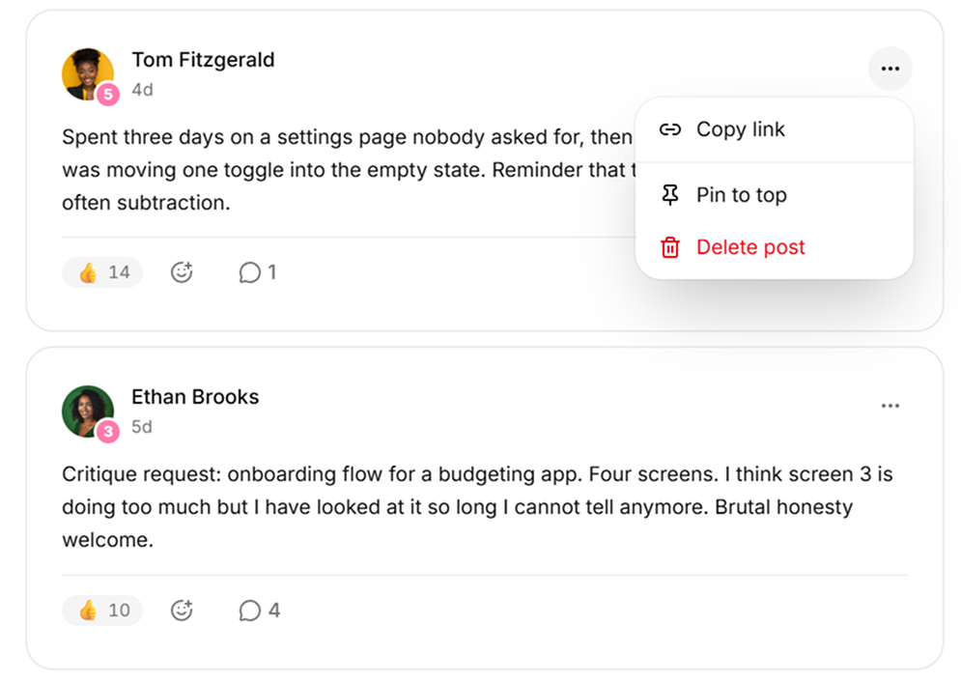Click the pushpin icon
The height and width of the screenshot is (682, 961).
pyautogui.click(x=670, y=195)
